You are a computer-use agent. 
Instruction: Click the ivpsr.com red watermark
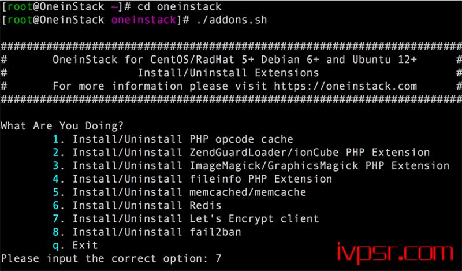click(395, 252)
